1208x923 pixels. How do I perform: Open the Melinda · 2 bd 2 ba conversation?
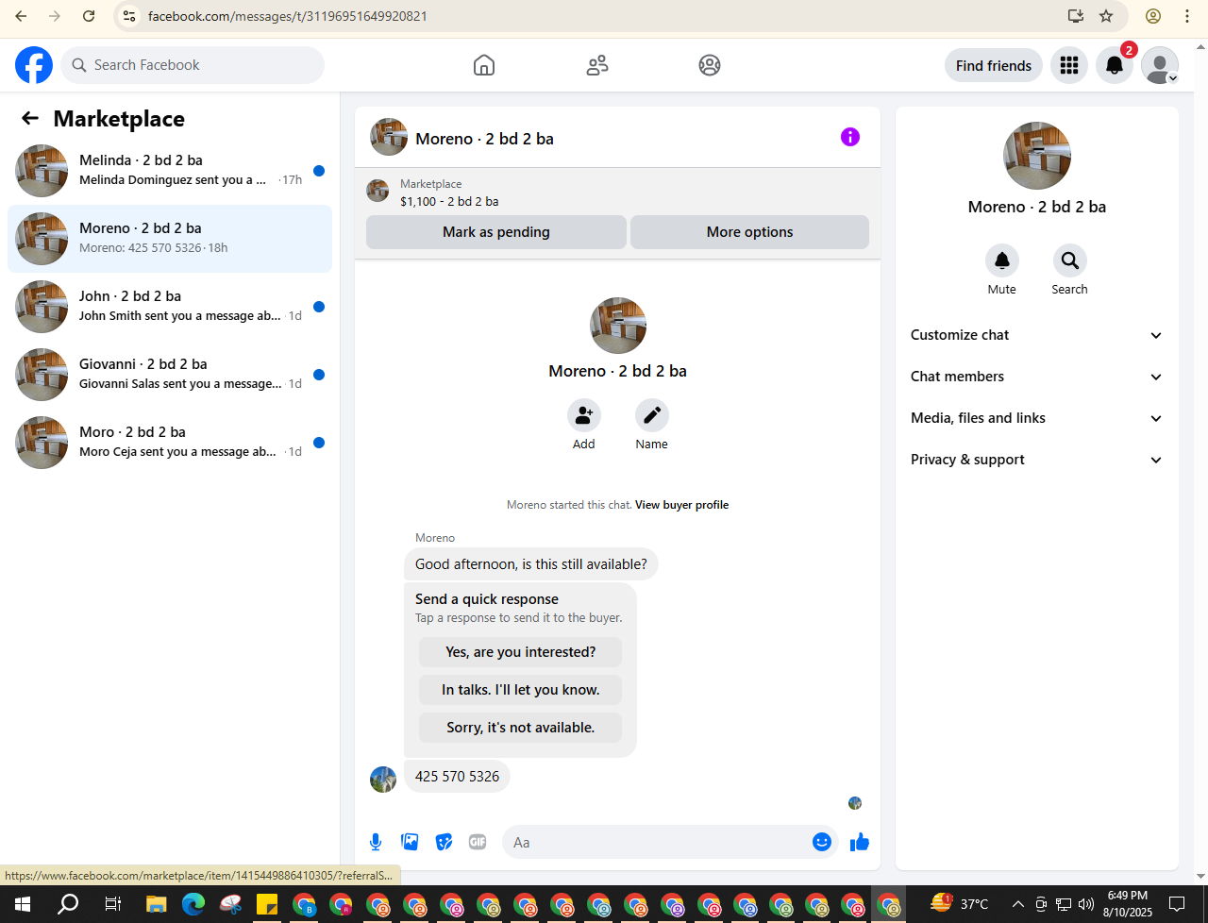170,171
